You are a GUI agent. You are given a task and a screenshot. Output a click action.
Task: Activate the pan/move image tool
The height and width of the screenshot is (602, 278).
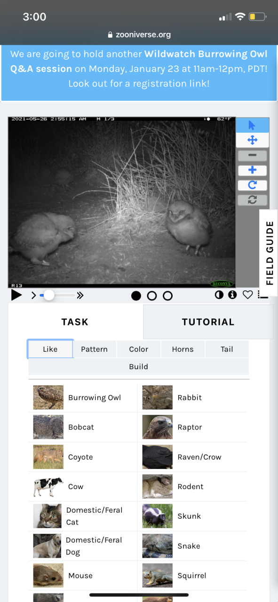pos(252,140)
